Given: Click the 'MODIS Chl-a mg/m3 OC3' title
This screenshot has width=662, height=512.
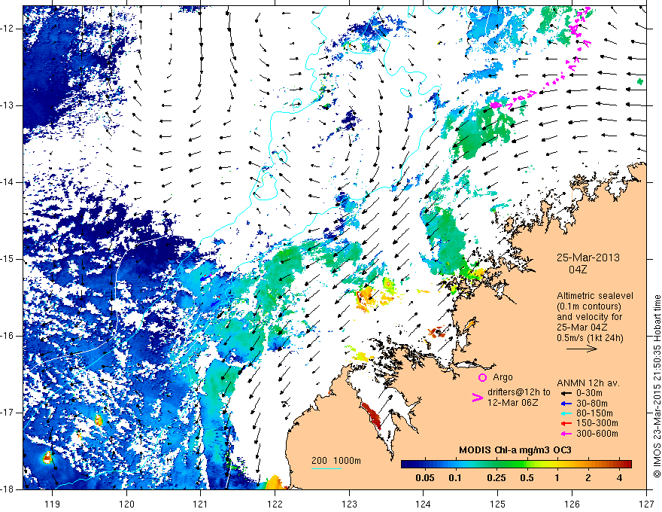Looking at the screenshot, I should 515,450.
